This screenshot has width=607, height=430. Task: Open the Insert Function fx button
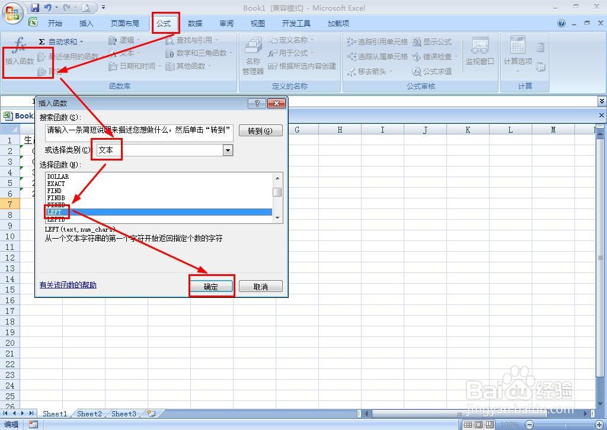(x=20, y=51)
